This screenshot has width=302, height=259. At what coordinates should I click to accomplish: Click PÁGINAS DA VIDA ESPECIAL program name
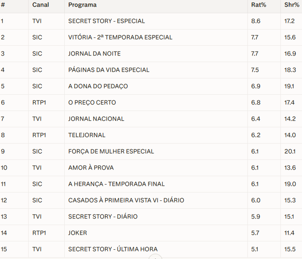click(x=109, y=70)
